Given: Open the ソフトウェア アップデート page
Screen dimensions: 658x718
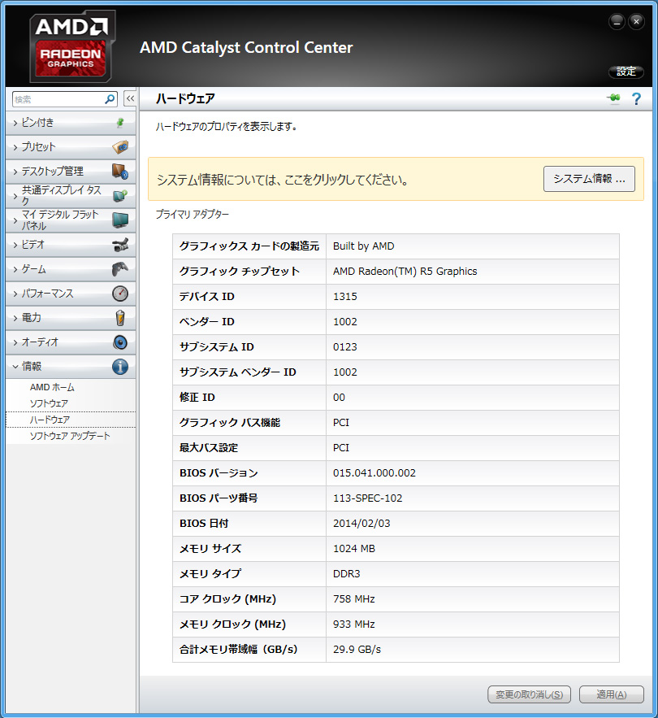Looking at the screenshot, I should [70, 436].
